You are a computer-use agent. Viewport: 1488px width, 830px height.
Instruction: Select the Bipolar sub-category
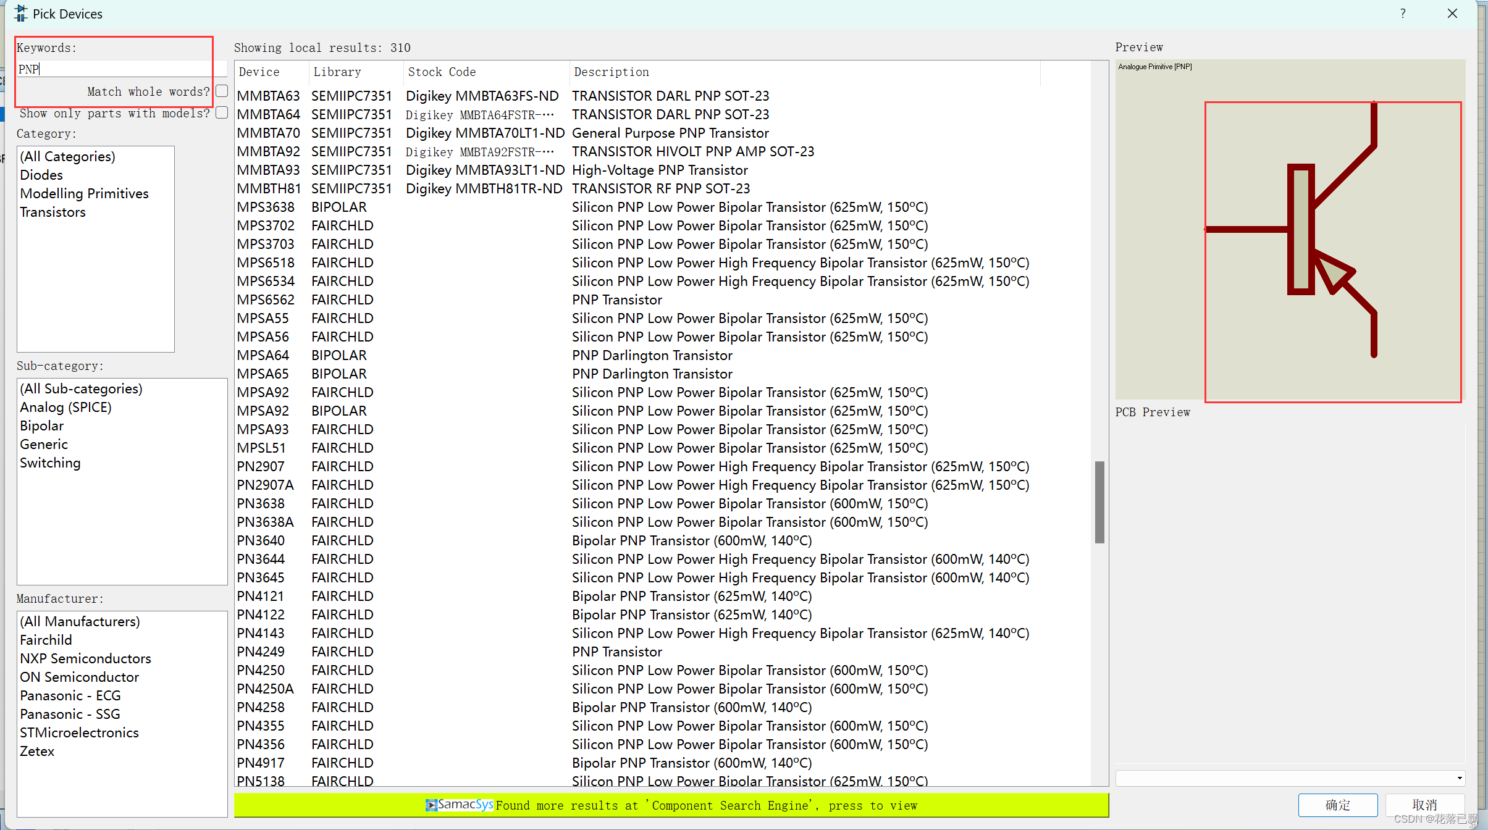point(41,425)
